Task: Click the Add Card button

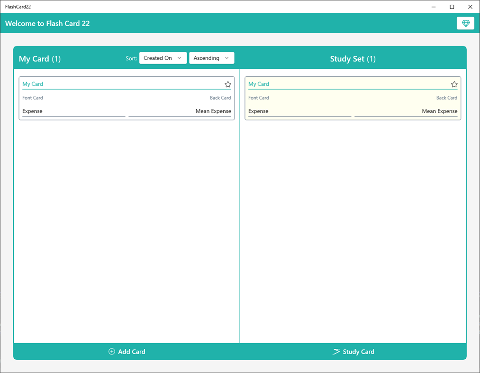Action: tap(127, 352)
